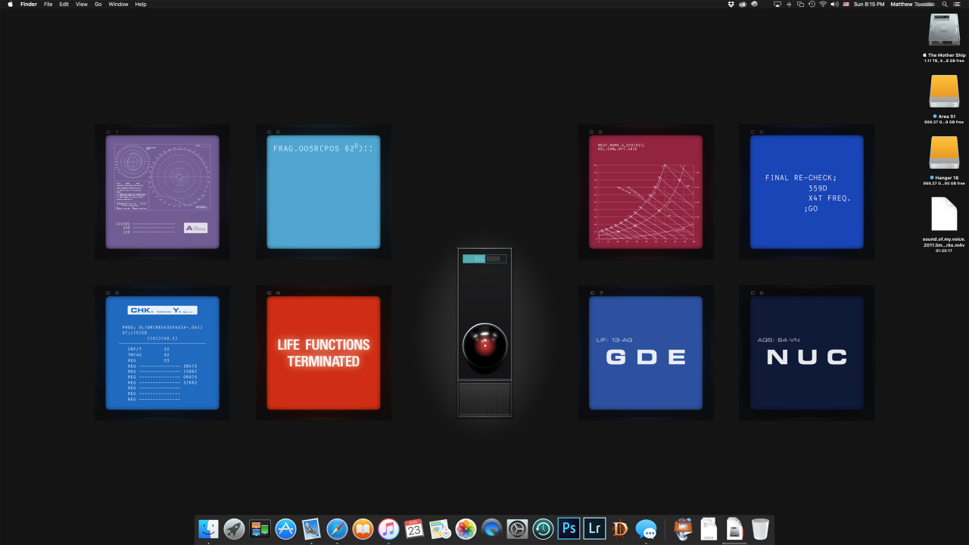Open the Finder application menu
Screen dimensions: 969x545
[29, 4]
